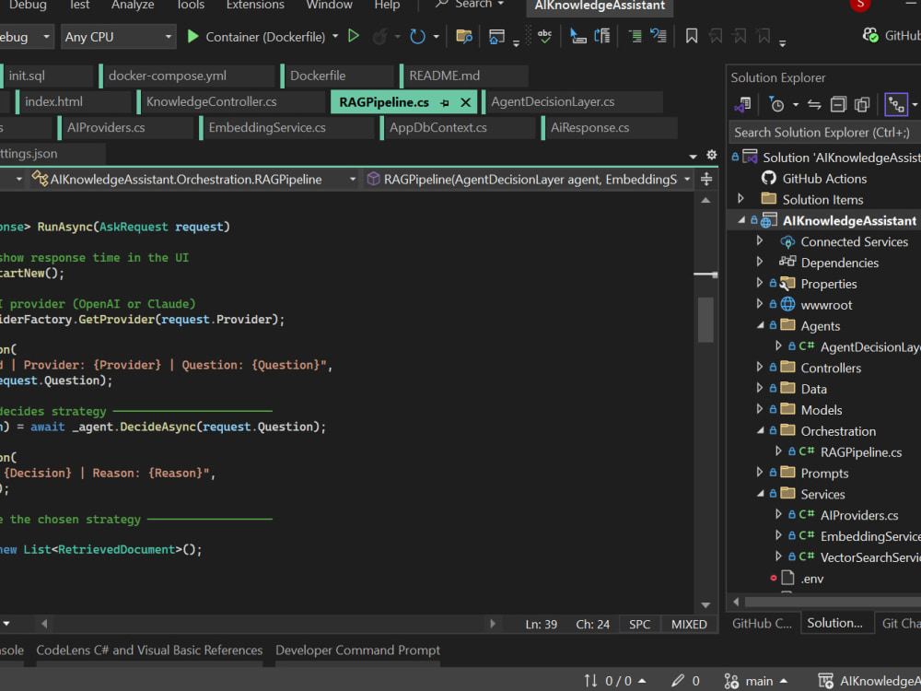Open the Help menu

[x=387, y=6]
